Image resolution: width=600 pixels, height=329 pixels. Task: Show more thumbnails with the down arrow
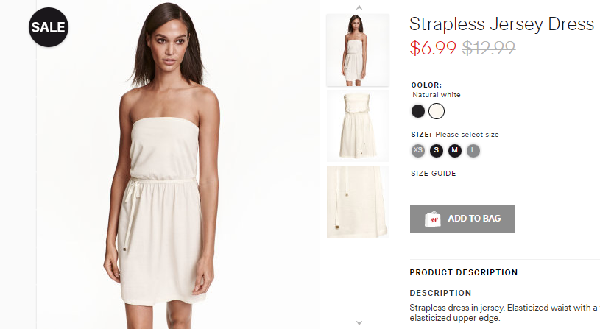pos(359,323)
